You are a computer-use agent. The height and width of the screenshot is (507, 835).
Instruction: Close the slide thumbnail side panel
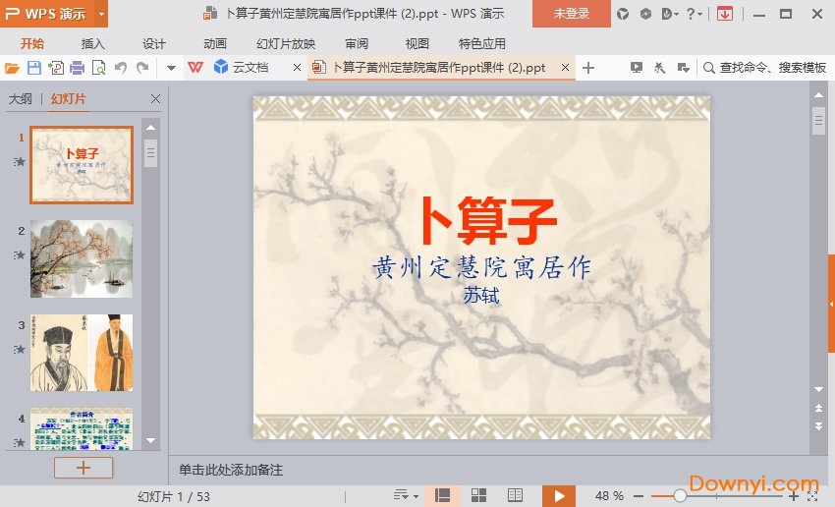coord(155,98)
